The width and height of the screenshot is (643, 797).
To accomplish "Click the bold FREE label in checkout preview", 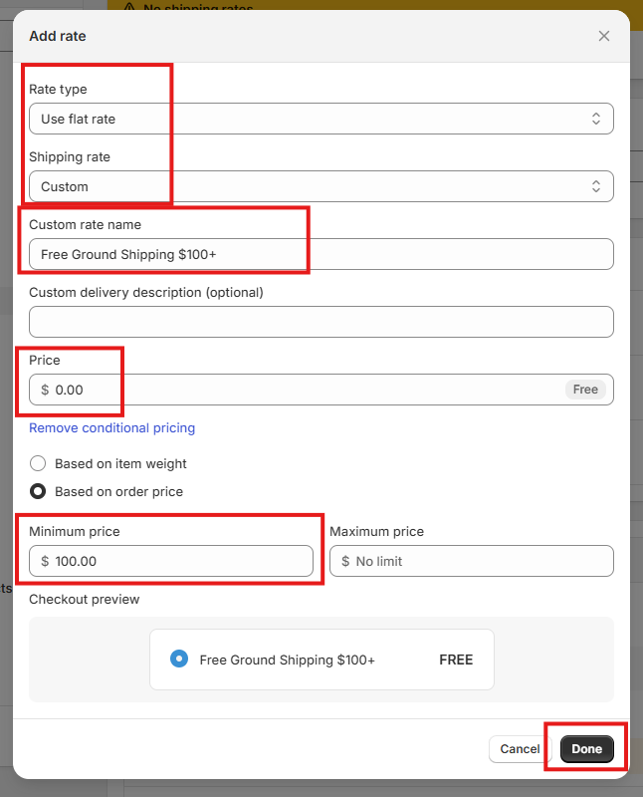I will pyautogui.click(x=456, y=660).
